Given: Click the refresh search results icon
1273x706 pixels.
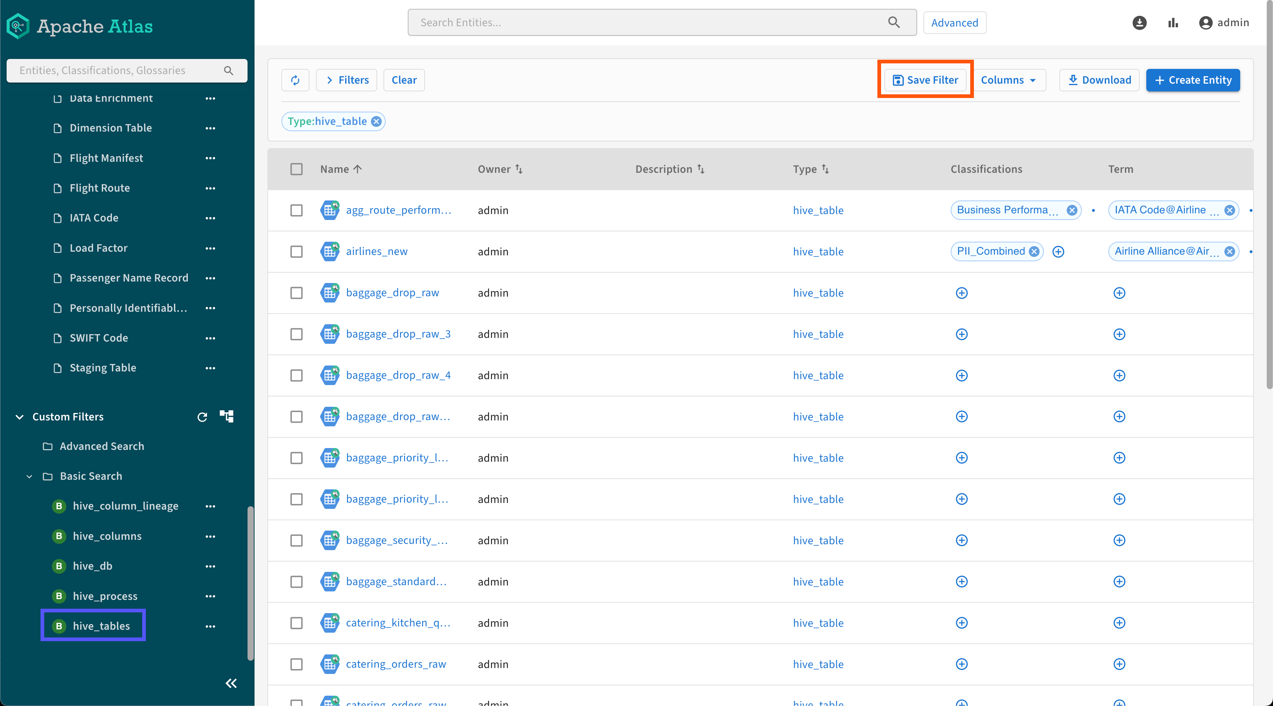Looking at the screenshot, I should point(295,80).
